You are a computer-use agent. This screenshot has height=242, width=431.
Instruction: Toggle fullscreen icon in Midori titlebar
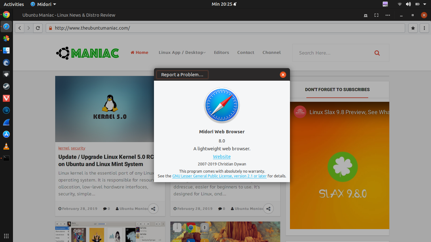(x=376, y=15)
